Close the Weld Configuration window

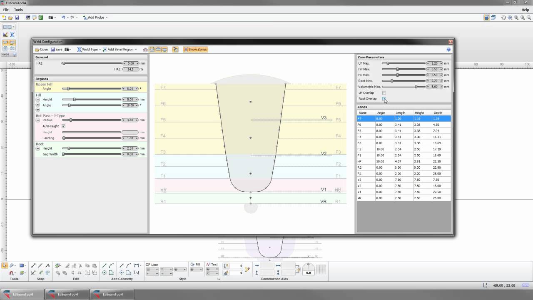pos(450,42)
